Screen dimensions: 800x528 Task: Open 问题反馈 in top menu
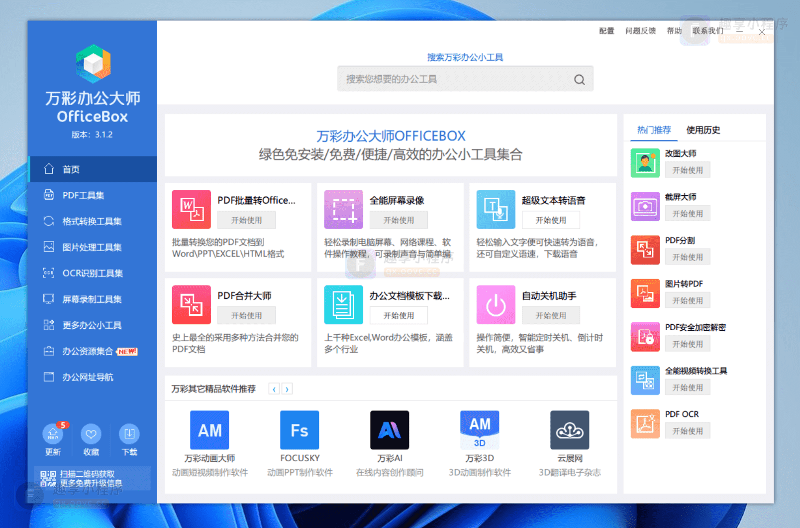click(x=640, y=31)
